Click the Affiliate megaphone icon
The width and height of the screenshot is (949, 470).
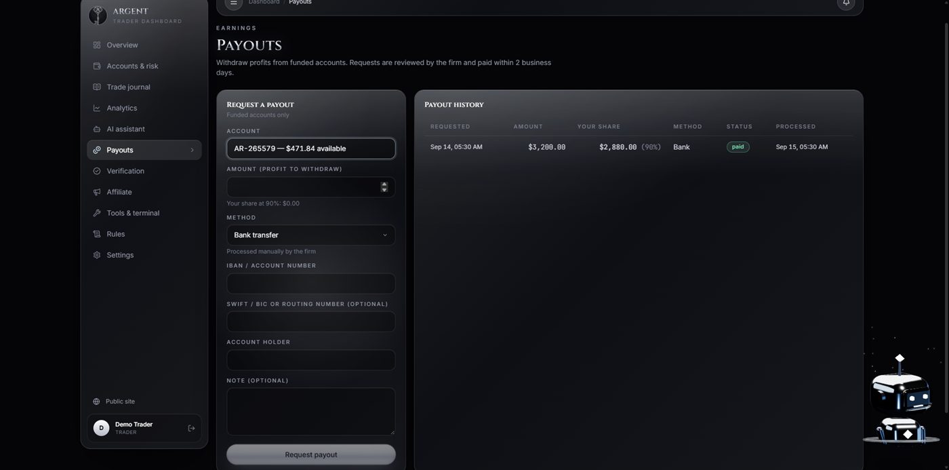tap(97, 192)
